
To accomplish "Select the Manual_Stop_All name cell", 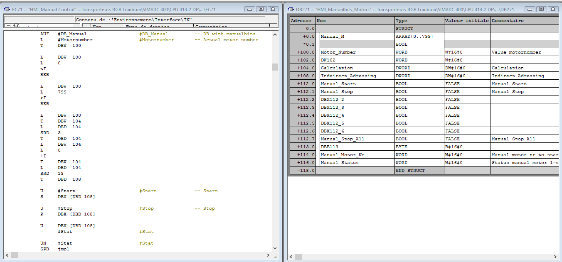I will (x=355, y=139).
